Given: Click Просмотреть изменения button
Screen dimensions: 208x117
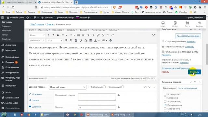Looking at the screenshot, I should pyautogui.click(x=188, y=36).
